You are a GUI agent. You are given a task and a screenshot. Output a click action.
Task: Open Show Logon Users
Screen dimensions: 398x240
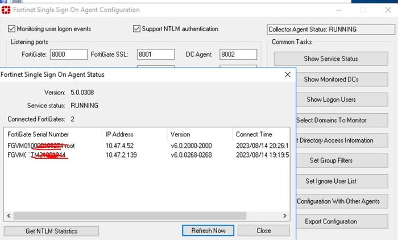[342, 100]
